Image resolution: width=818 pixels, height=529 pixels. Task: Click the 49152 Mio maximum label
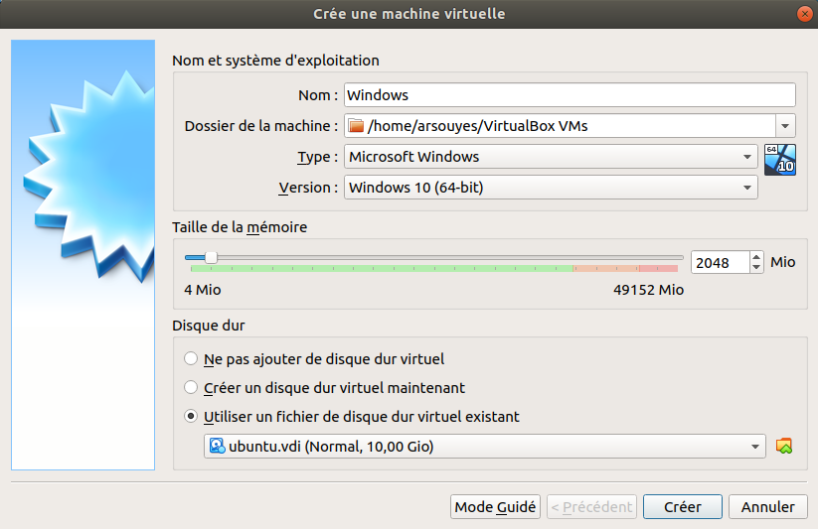pyautogui.click(x=648, y=290)
